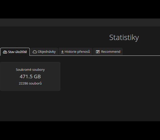Switch to the Objednávky tab
The image size is (160, 140).
[44, 52]
